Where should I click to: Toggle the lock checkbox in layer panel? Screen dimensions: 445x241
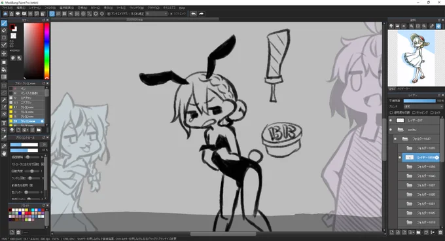pyautogui.click(x=432, y=113)
